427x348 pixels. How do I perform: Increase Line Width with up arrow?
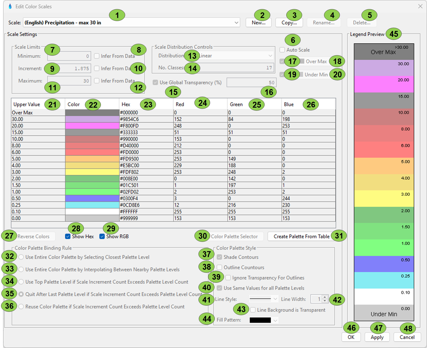pyautogui.click(x=325, y=297)
